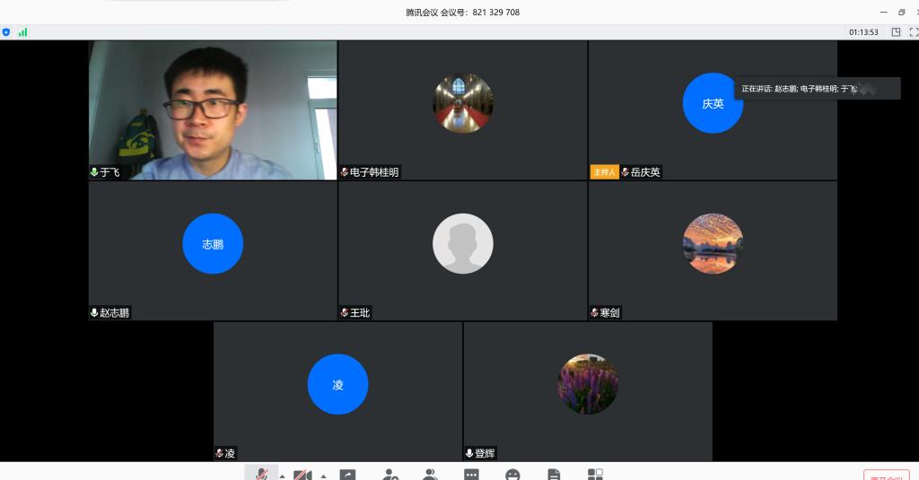
Task: Select the 赵志鹏 participant tile
Action: pos(213,251)
